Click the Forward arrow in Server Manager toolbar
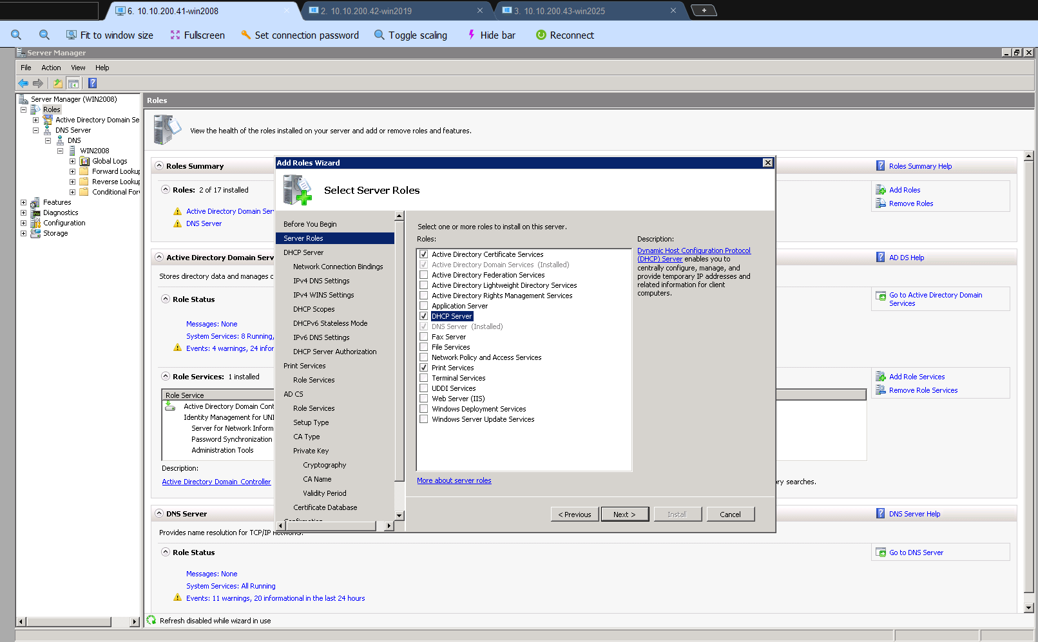This screenshot has height=642, width=1038. (38, 83)
